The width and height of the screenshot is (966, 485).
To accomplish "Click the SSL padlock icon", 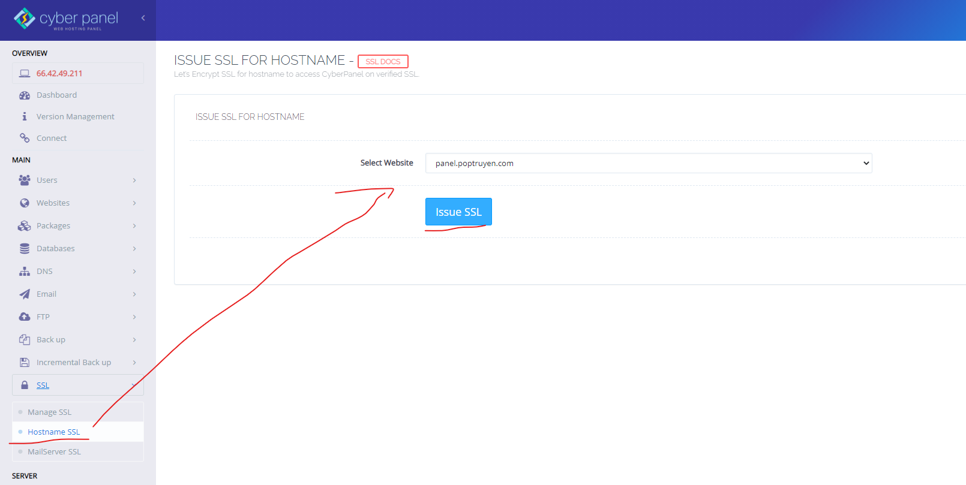I will coord(25,385).
